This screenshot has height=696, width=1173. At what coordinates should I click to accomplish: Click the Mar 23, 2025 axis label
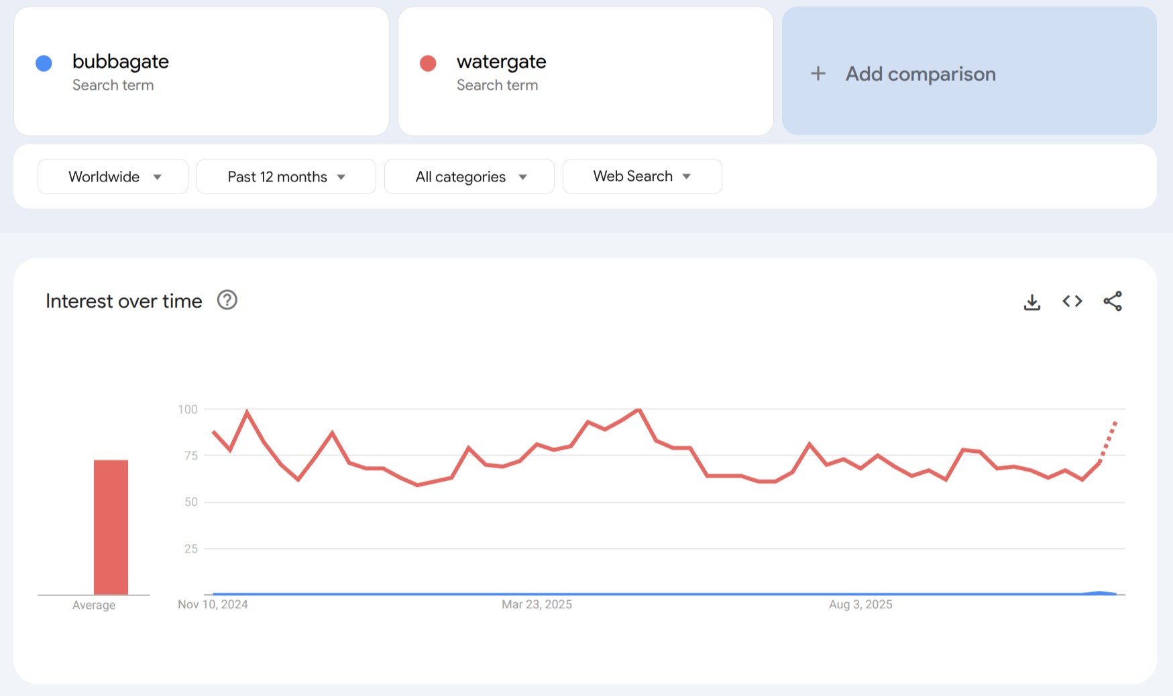click(x=537, y=604)
